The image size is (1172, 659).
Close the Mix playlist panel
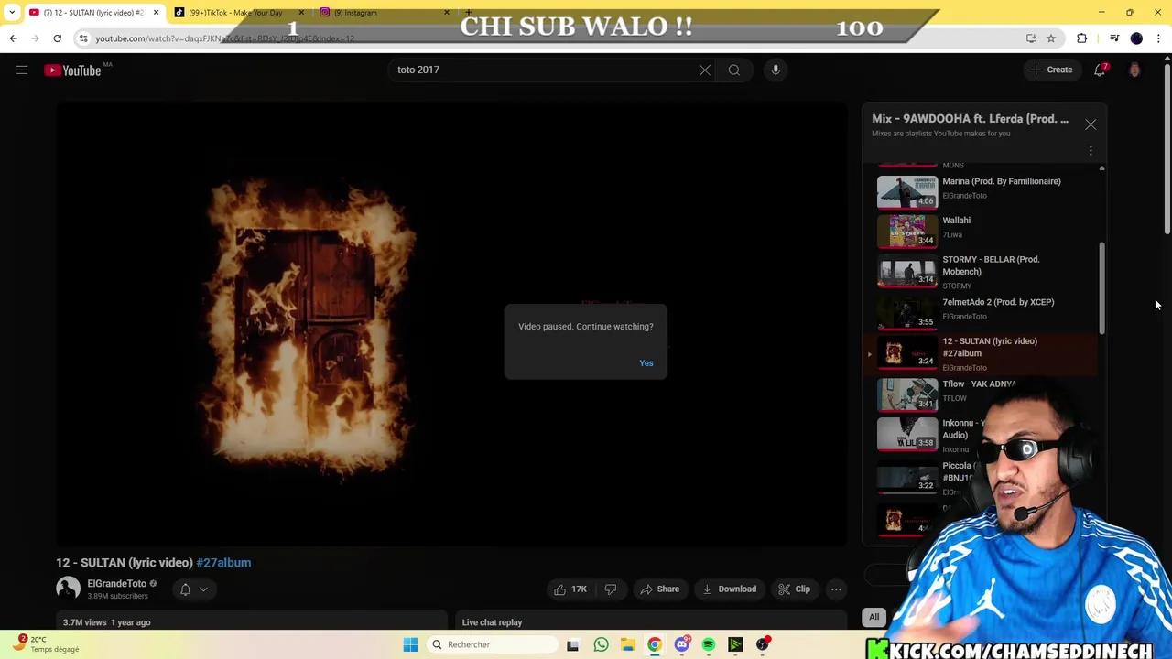1091,124
